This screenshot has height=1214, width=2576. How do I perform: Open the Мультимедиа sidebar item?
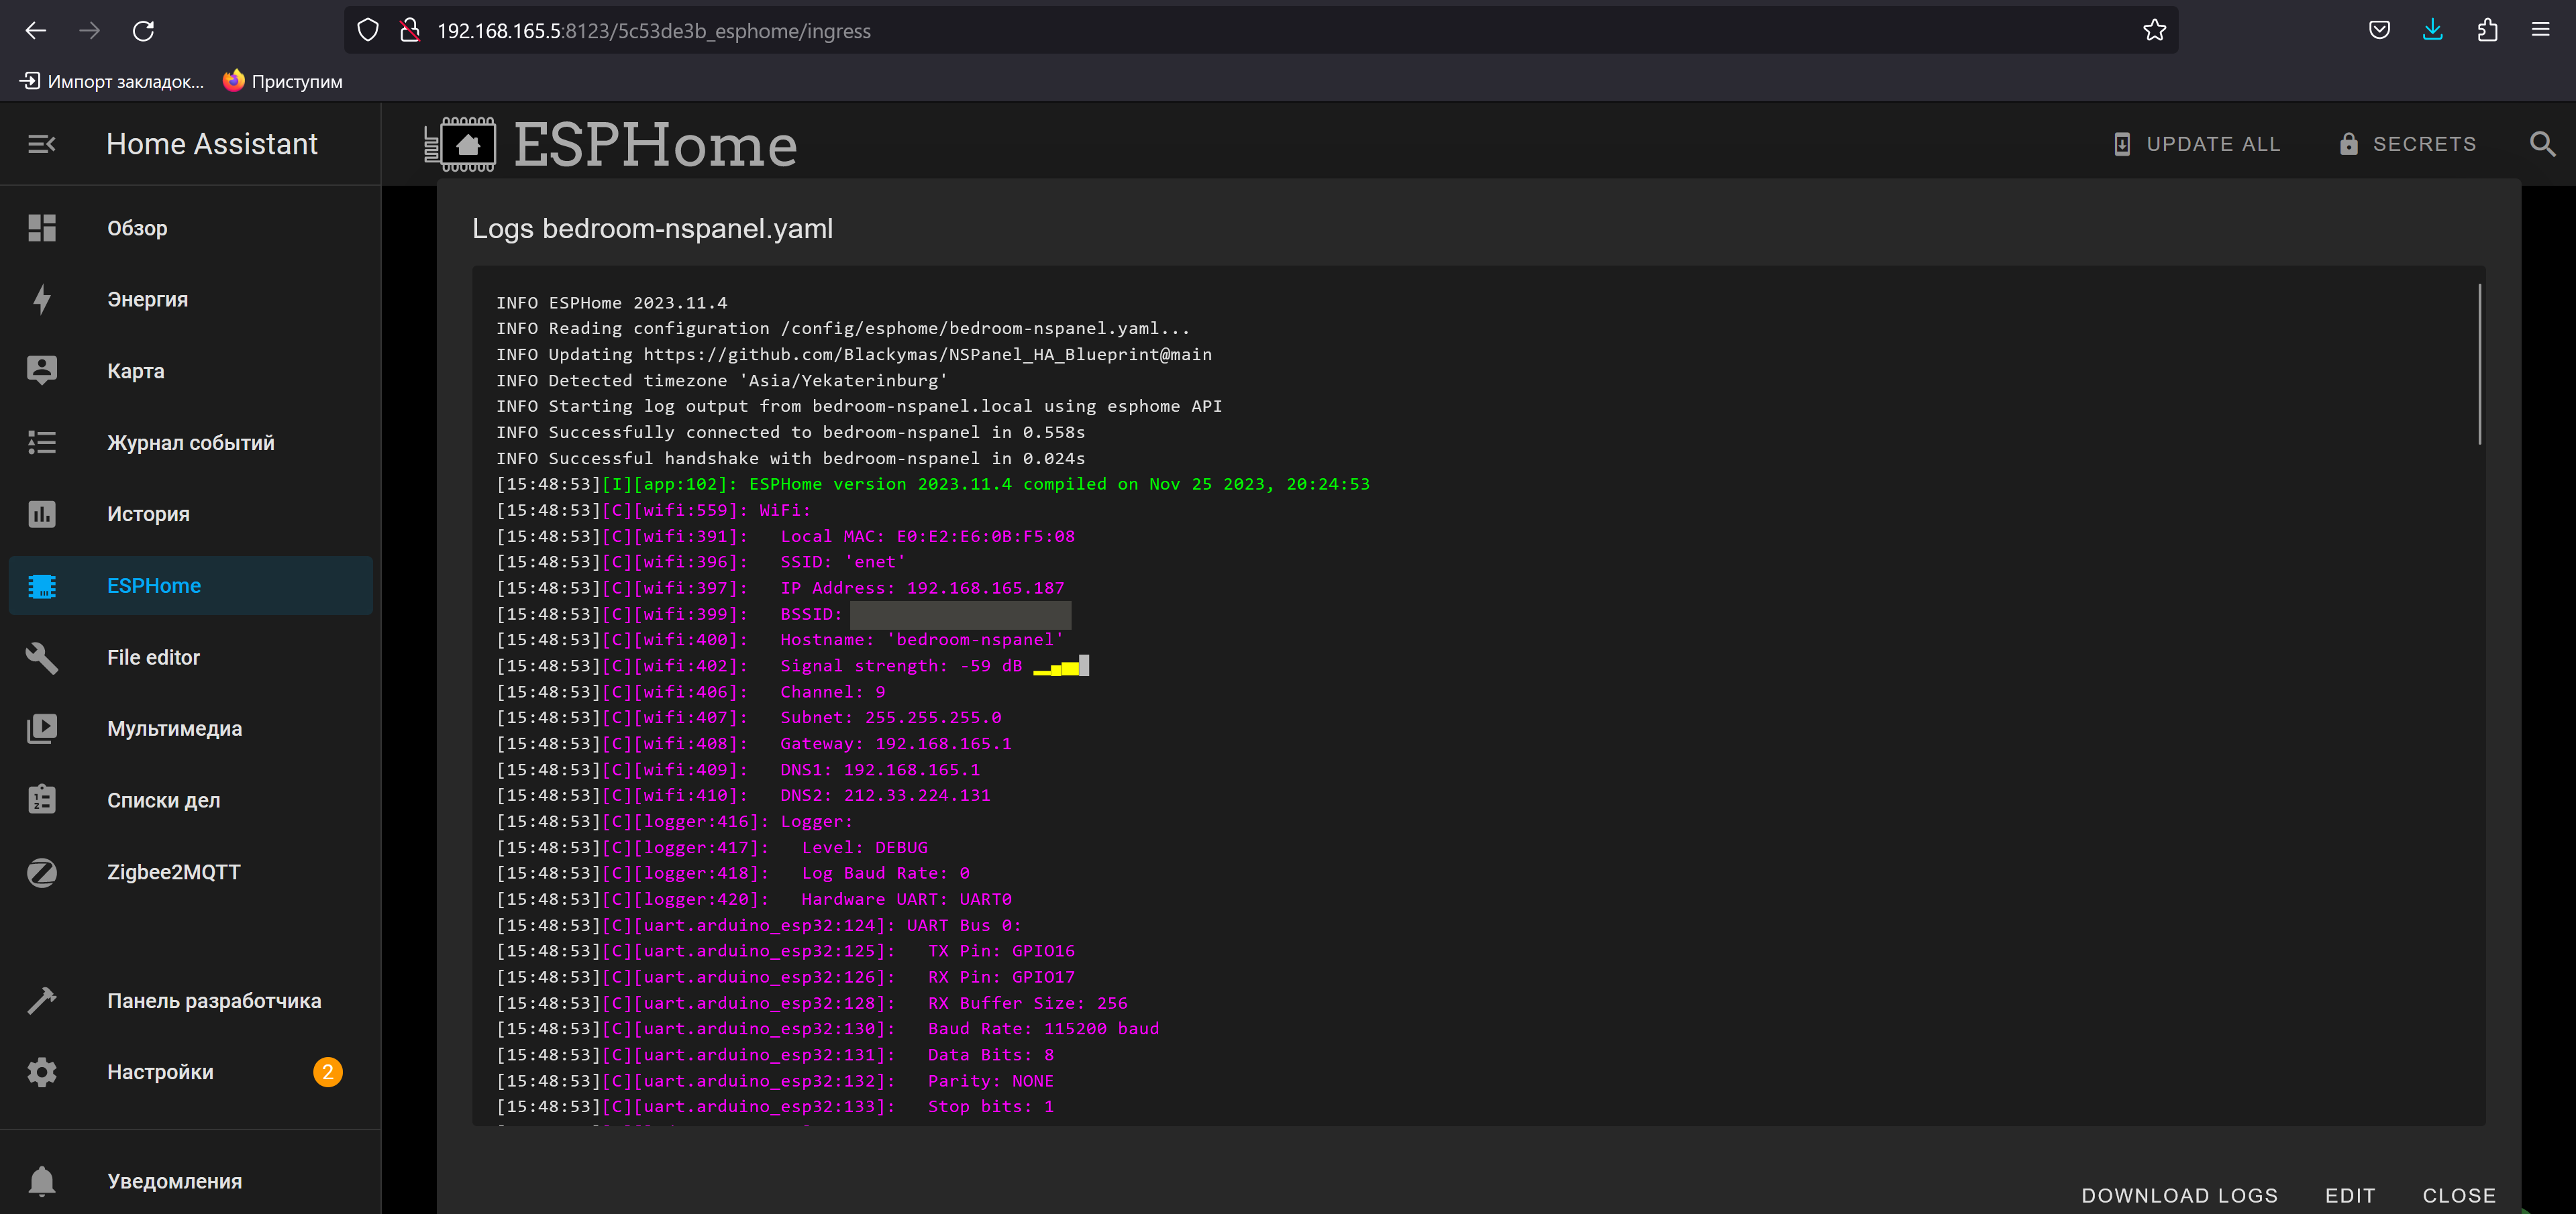coord(190,728)
